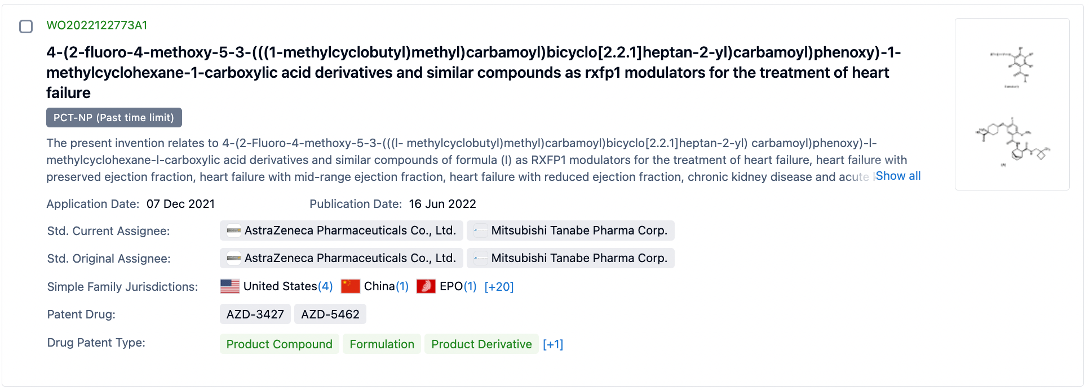Select the WO2022122773A1 patent checkbox
This screenshot has width=1089, height=390.
pos(26,26)
